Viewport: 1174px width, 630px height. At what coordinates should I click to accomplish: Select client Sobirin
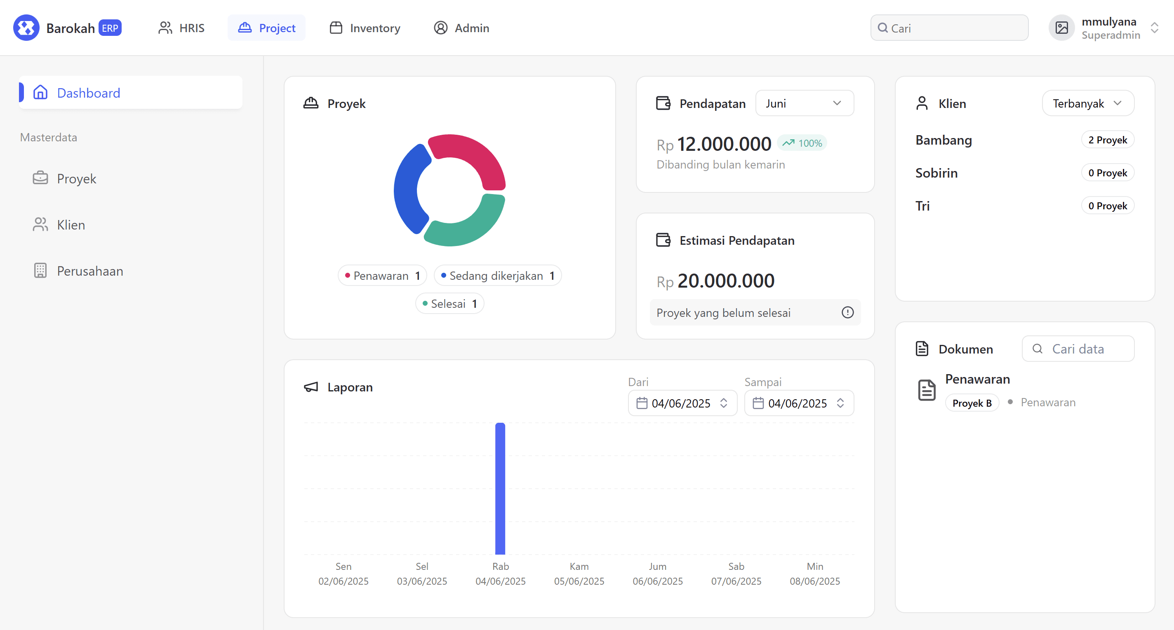click(x=936, y=173)
